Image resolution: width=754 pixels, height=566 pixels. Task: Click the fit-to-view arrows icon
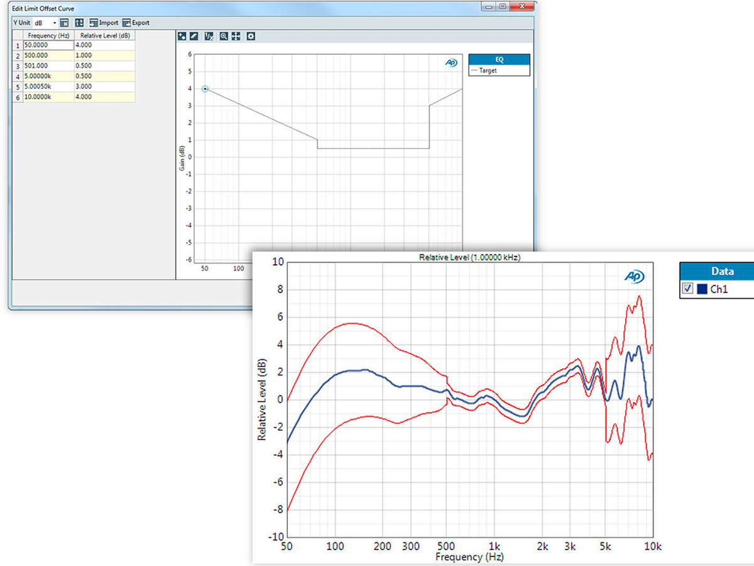pyautogui.click(x=236, y=36)
